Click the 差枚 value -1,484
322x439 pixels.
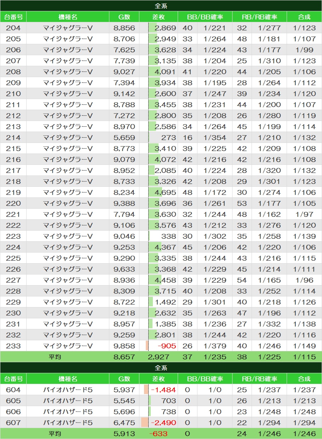tap(163, 390)
